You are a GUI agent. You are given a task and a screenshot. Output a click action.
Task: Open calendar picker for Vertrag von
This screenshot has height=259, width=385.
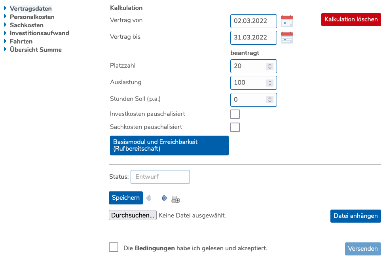coord(286,21)
